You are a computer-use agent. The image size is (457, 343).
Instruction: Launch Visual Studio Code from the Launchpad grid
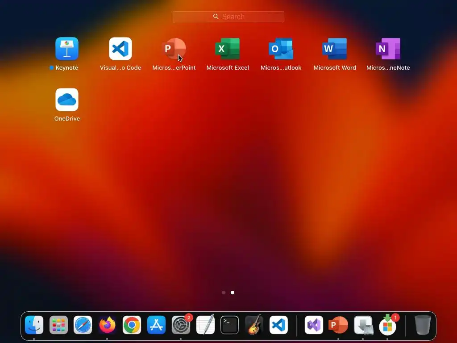(120, 49)
